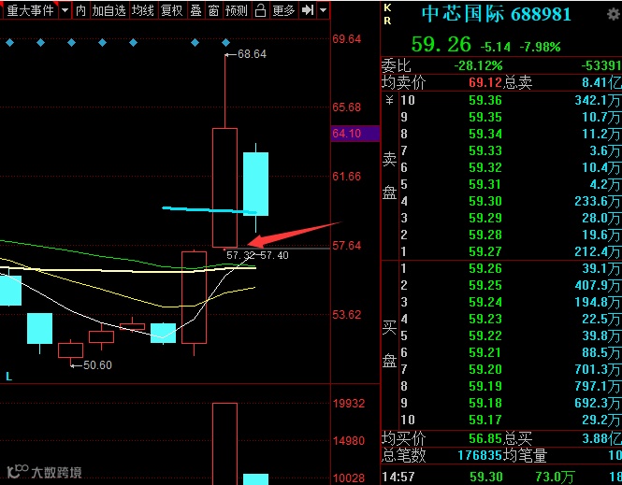Open the 预测 forecast tool
Screen dimensions: 622x485
tap(237, 10)
